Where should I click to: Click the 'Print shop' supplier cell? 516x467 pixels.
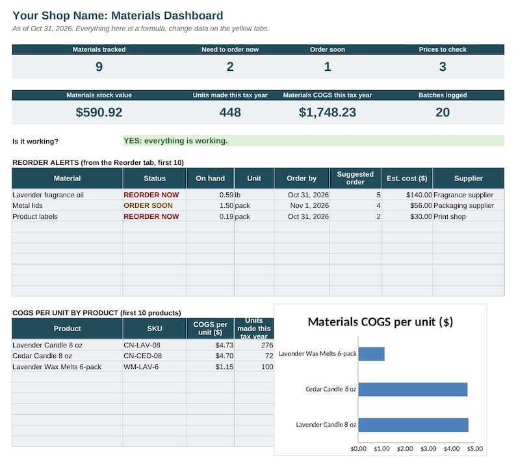click(469, 217)
